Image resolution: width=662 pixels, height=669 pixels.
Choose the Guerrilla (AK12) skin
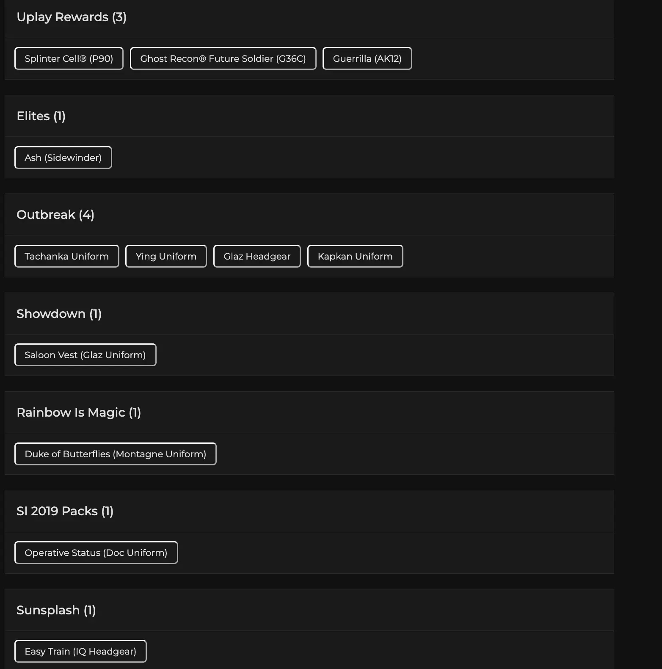click(x=367, y=58)
